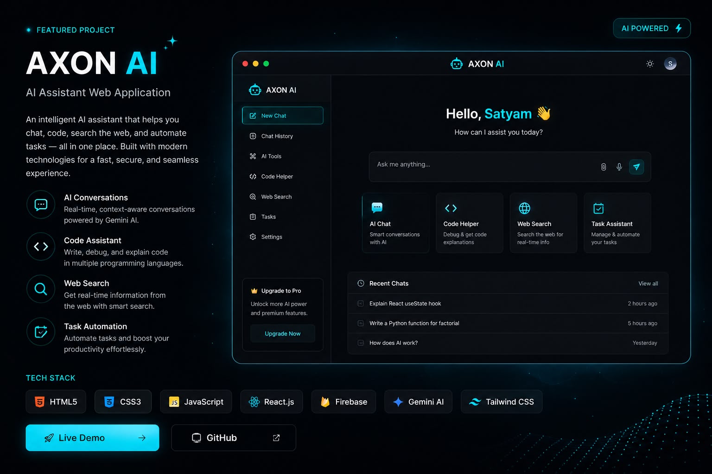Click the microphone voice input icon
The height and width of the screenshot is (474, 712).
pos(619,167)
